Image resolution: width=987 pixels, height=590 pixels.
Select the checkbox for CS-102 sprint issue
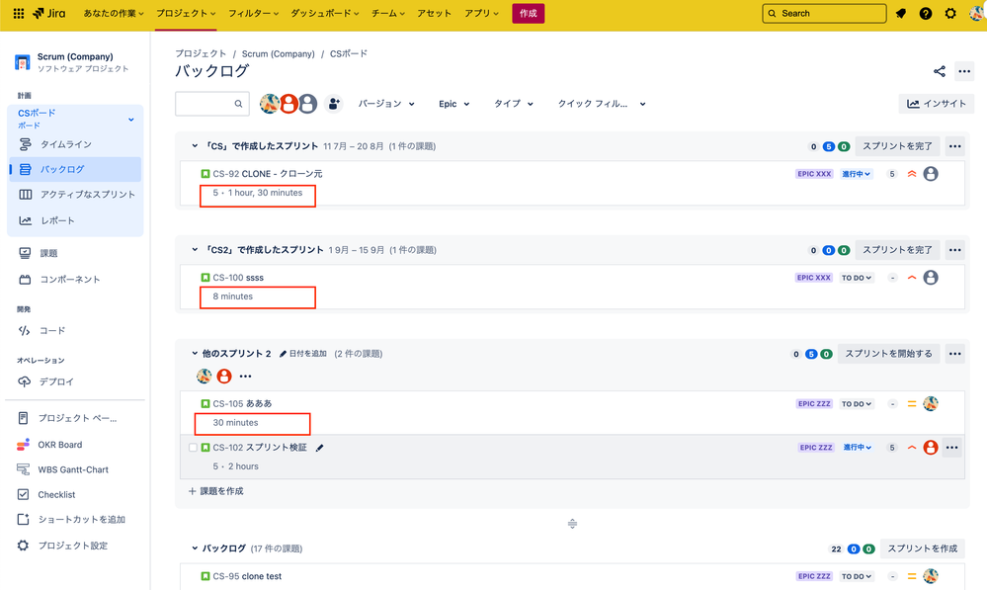coord(194,447)
